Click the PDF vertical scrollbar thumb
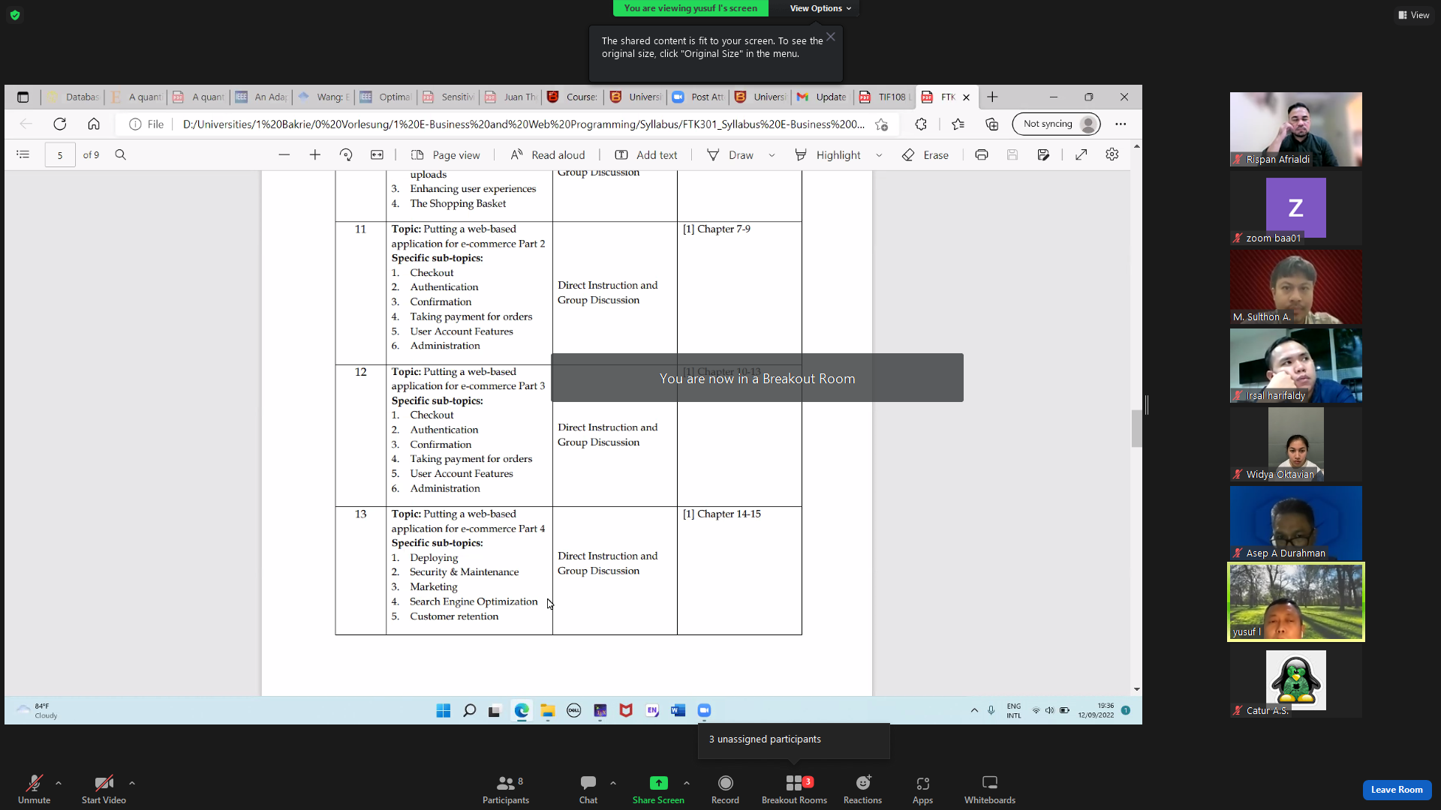 pyautogui.click(x=1136, y=428)
